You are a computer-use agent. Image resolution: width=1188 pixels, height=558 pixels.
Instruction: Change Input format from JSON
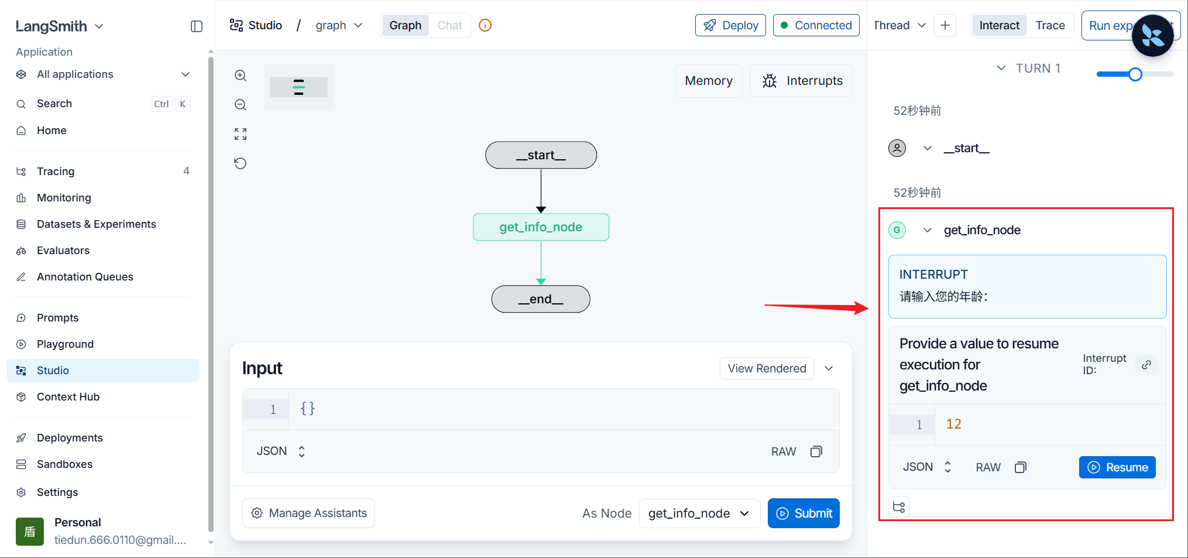(281, 451)
